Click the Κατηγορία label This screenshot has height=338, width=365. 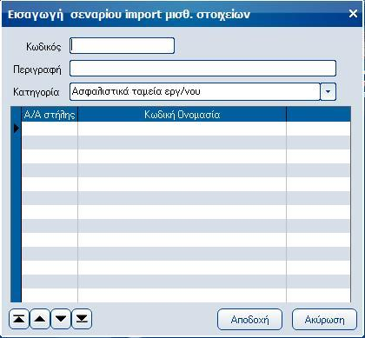(x=36, y=92)
